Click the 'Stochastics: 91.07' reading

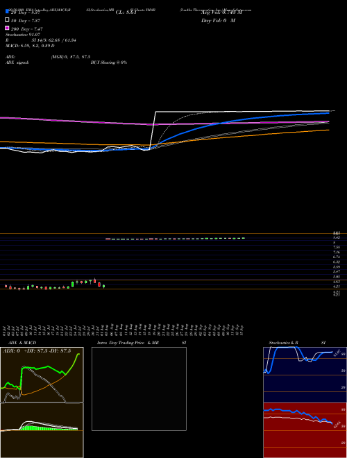pyautogui.click(x=23, y=35)
